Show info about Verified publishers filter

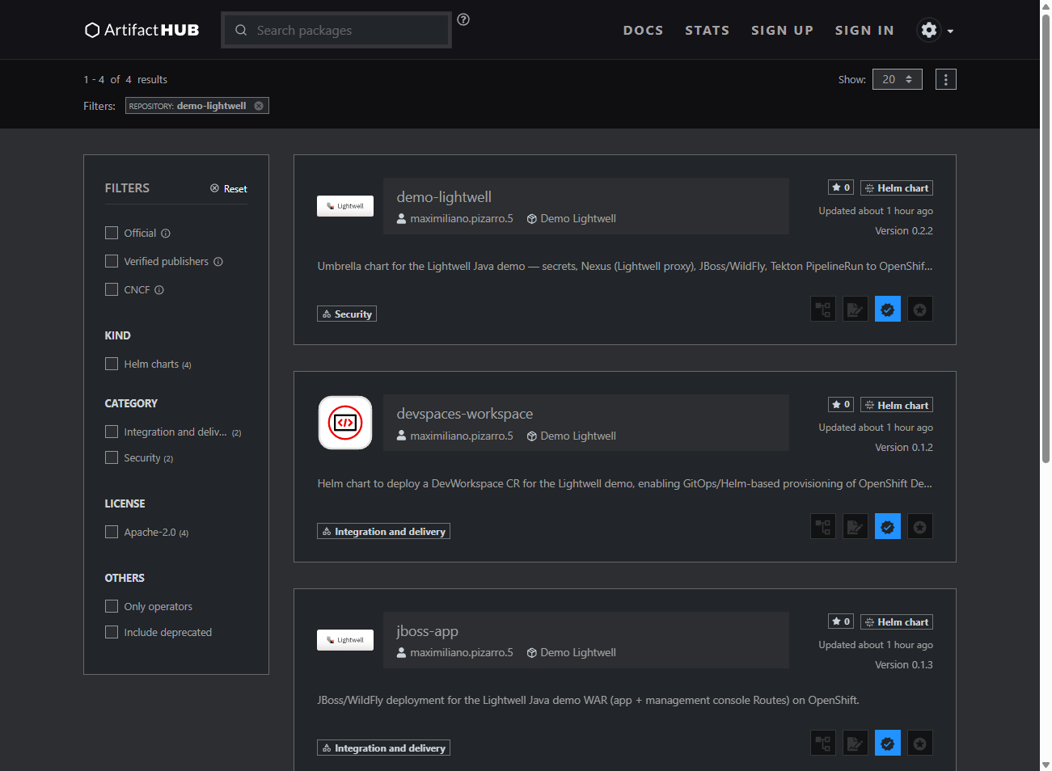click(x=218, y=262)
